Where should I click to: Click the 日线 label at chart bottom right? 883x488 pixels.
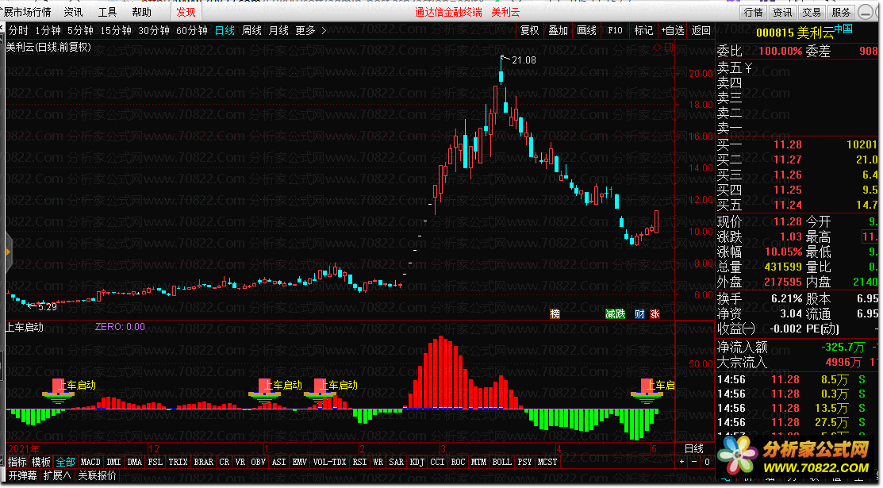point(693,448)
